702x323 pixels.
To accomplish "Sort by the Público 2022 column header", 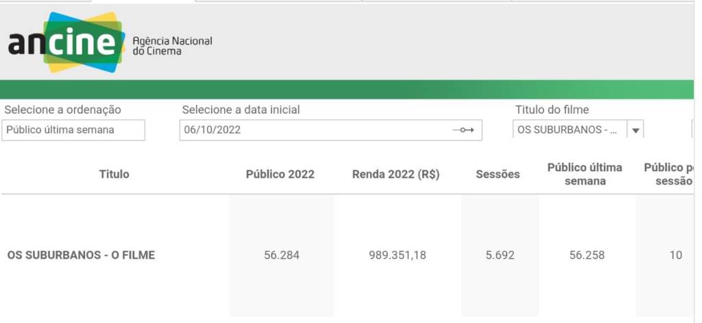I will pos(280,175).
